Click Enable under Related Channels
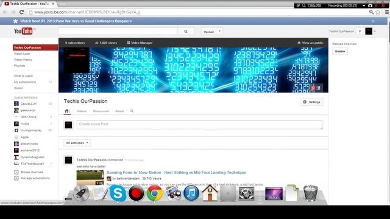Image resolution: width=390 pixels, height=219 pixels. pos(340,51)
